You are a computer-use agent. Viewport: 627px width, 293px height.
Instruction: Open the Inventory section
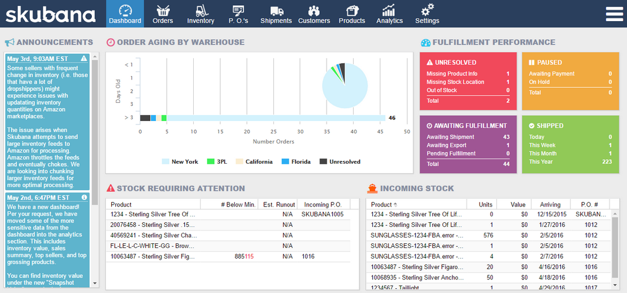(x=201, y=14)
